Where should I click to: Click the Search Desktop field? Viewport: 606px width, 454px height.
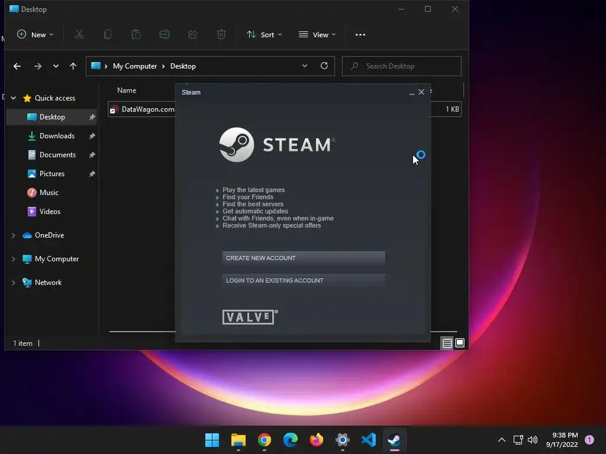[402, 66]
